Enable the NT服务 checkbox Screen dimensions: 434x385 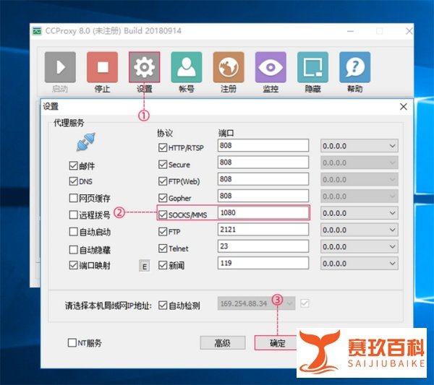[x=72, y=342]
